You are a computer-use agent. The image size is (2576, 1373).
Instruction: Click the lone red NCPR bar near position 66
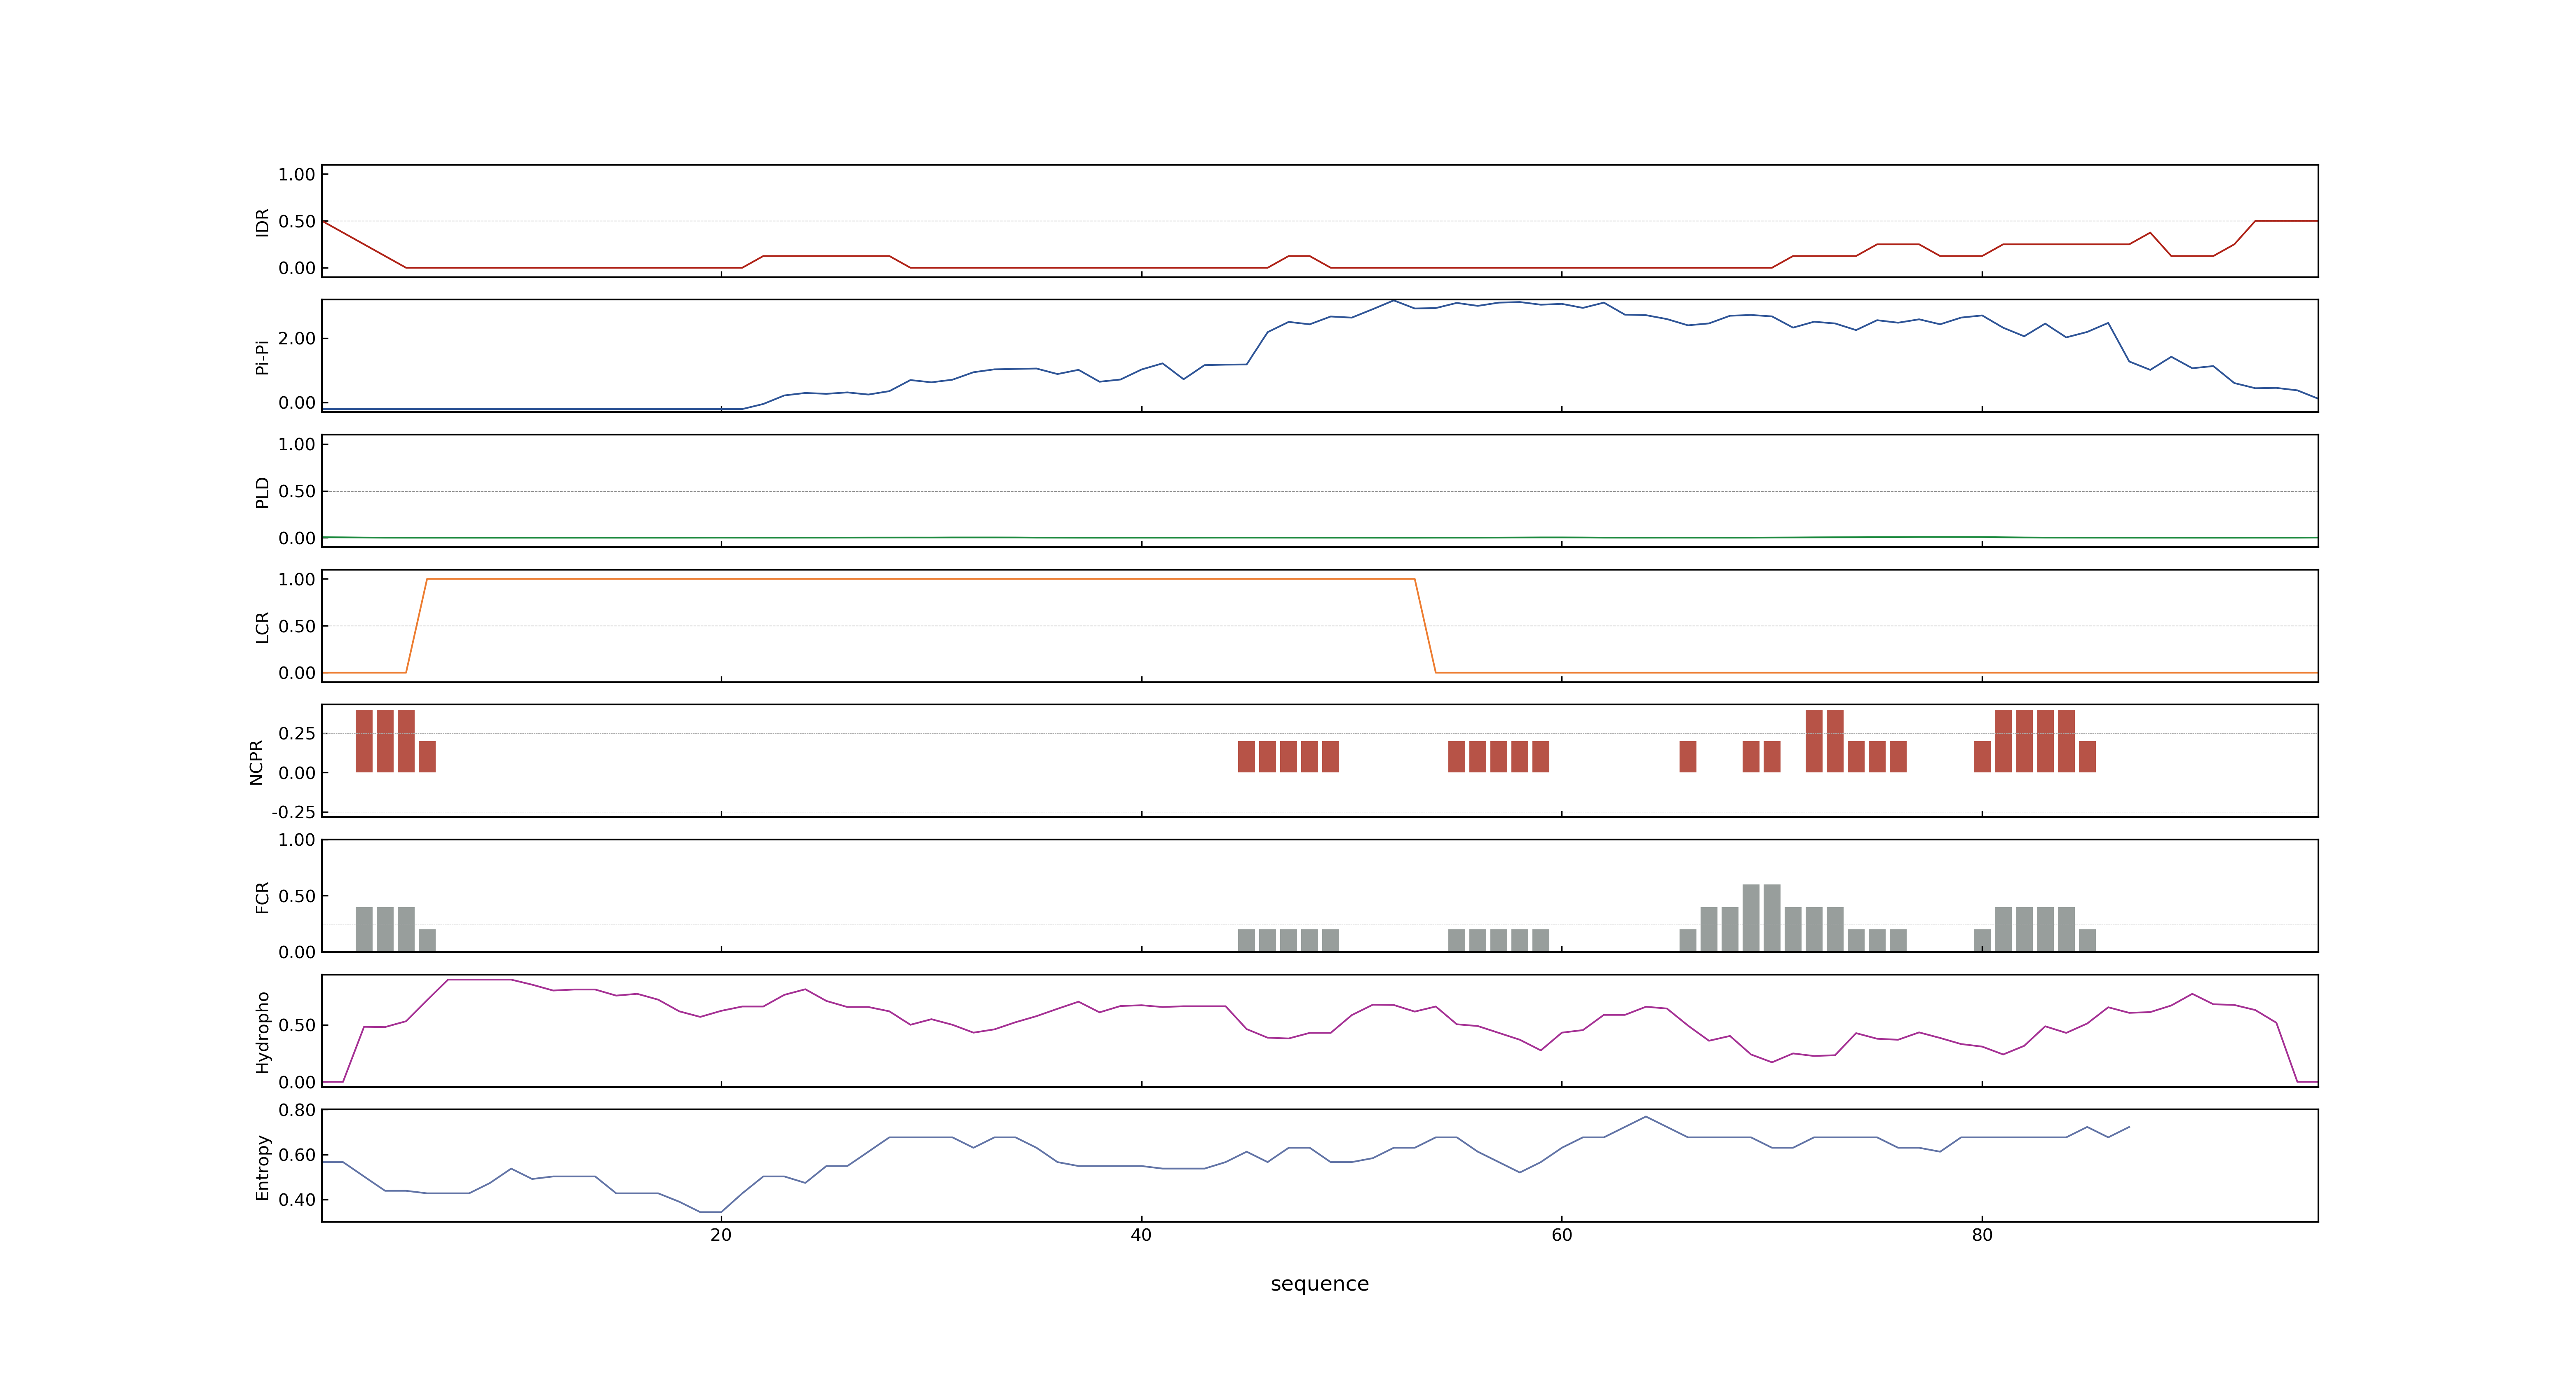tap(1688, 756)
